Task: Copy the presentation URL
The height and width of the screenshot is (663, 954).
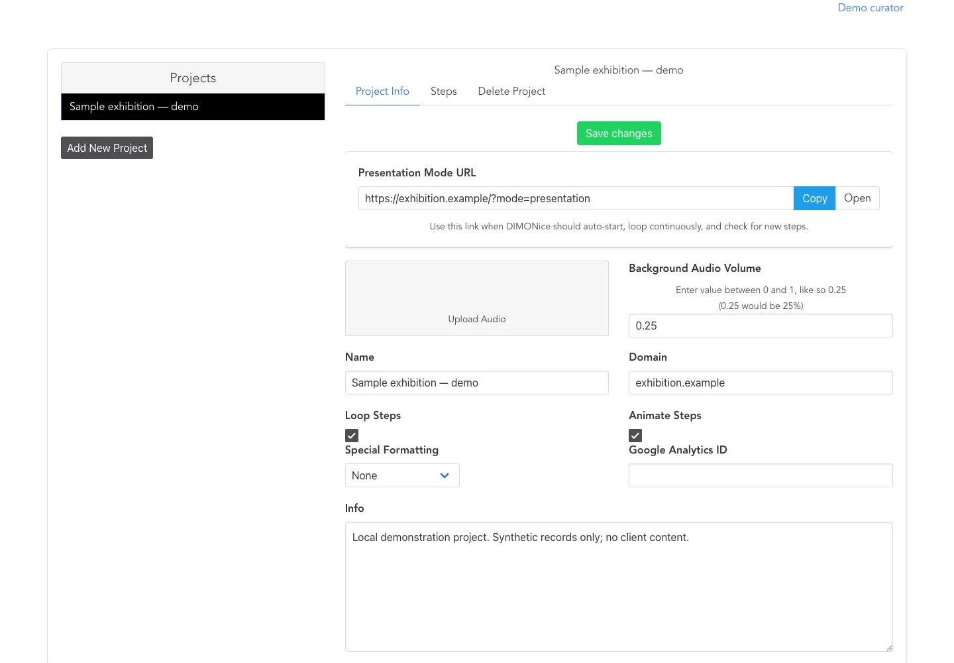Action: (x=814, y=198)
